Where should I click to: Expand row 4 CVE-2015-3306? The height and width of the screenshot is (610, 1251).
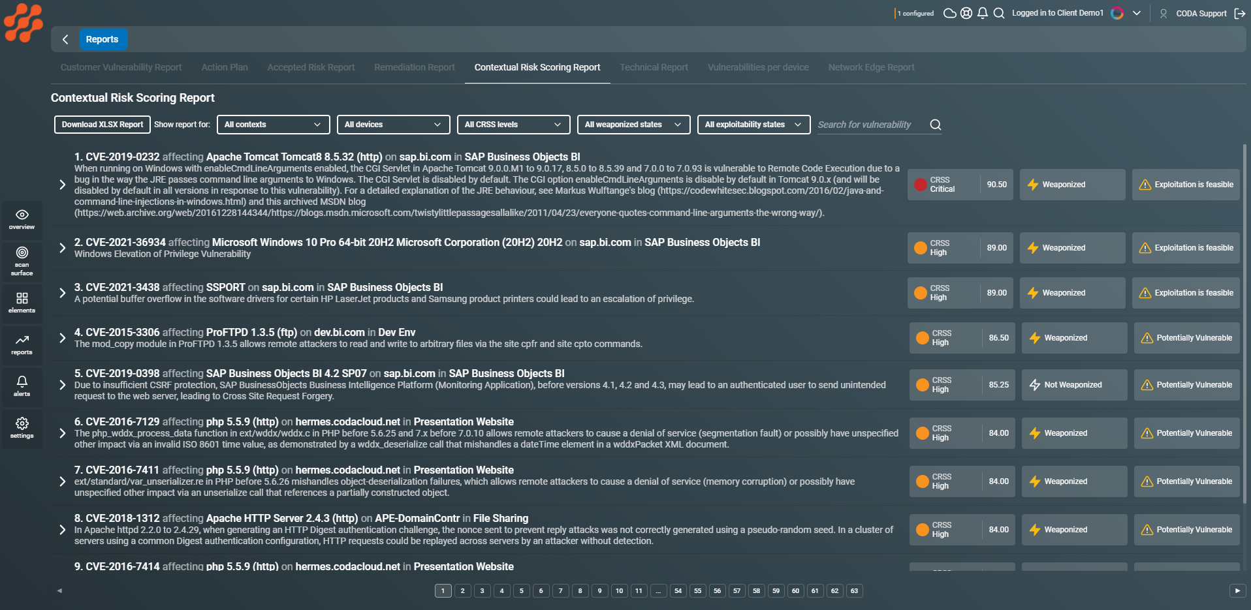coord(63,338)
